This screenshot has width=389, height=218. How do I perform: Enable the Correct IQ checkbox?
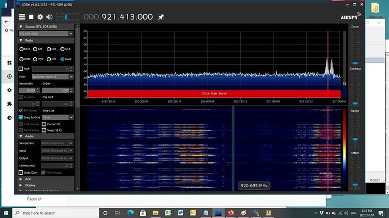pos(44,124)
